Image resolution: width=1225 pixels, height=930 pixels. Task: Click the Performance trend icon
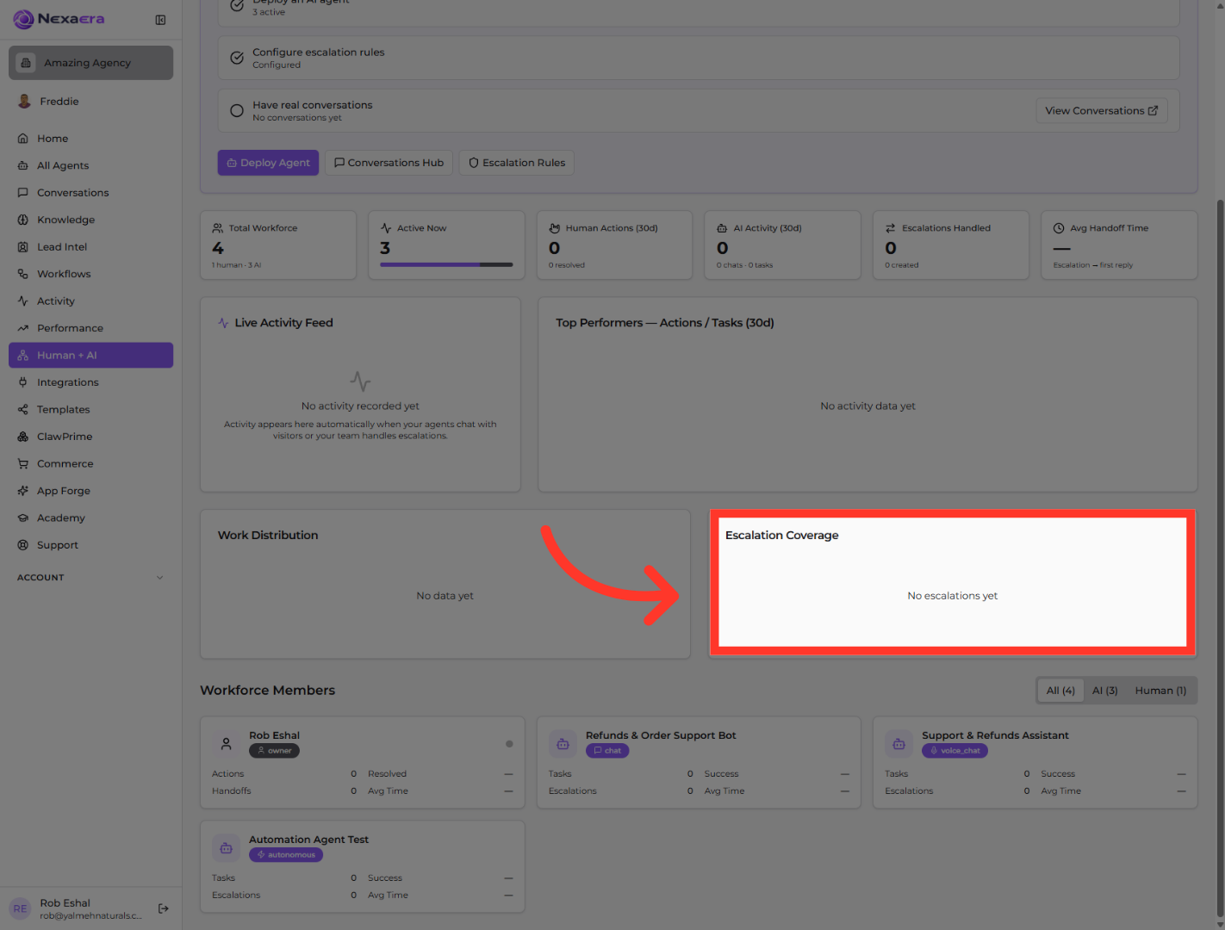(23, 328)
